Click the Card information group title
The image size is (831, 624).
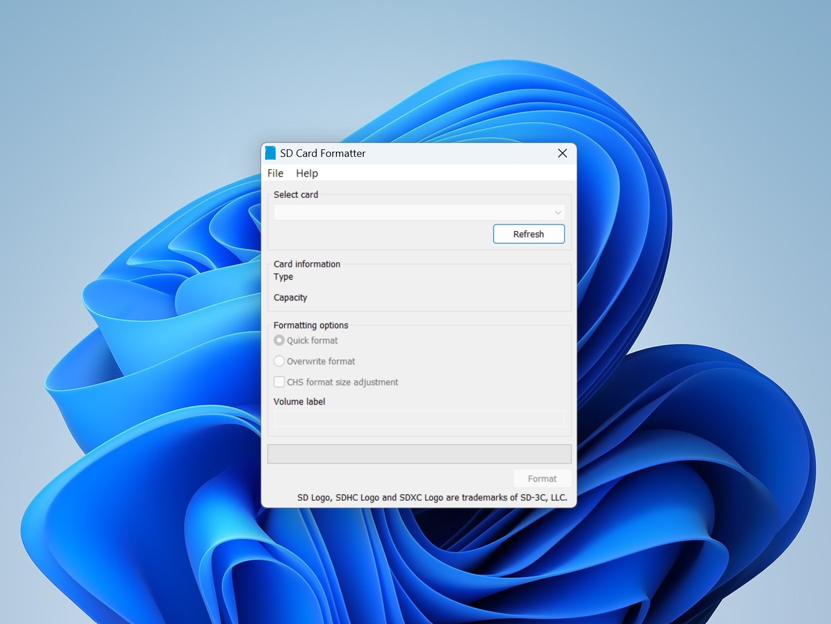pyautogui.click(x=307, y=264)
